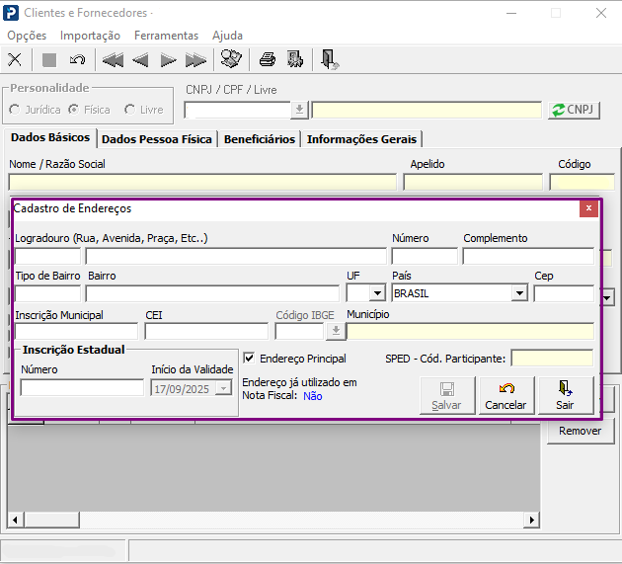Go to the first record
622x564 pixels.
pos(113,59)
